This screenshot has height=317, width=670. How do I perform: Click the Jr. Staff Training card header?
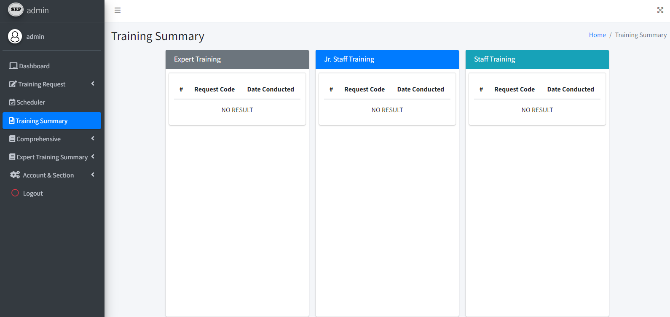coord(387,59)
